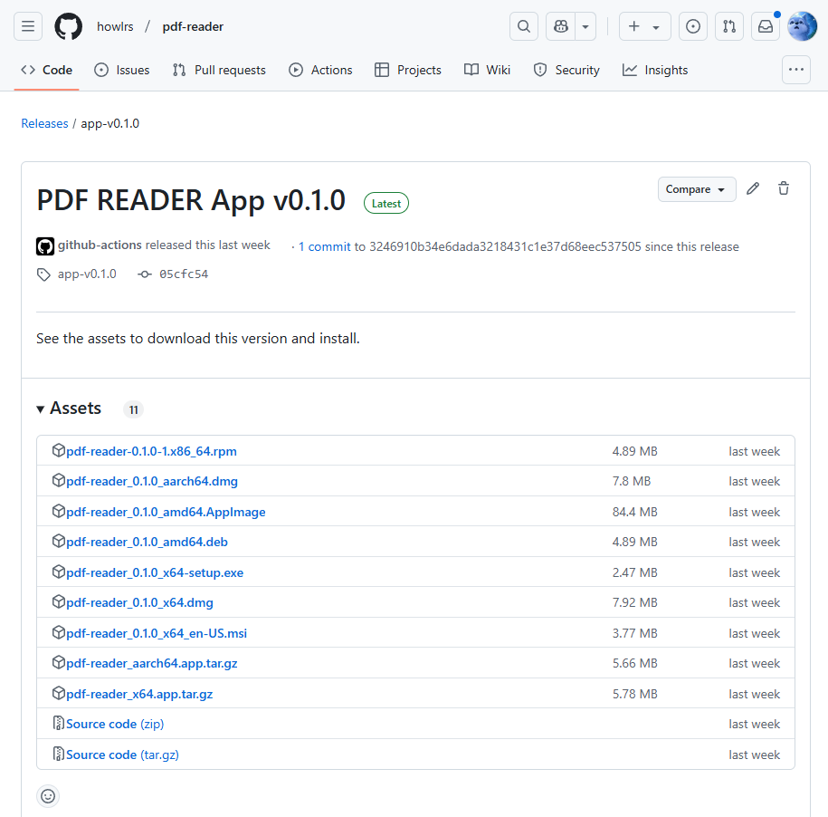The height and width of the screenshot is (817, 828).
Task: Open the issues icon in the top bar
Action: [x=692, y=26]
